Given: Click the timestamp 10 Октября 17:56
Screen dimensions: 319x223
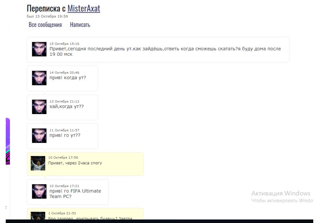Looking at the screenshot, I should [63, 158].
